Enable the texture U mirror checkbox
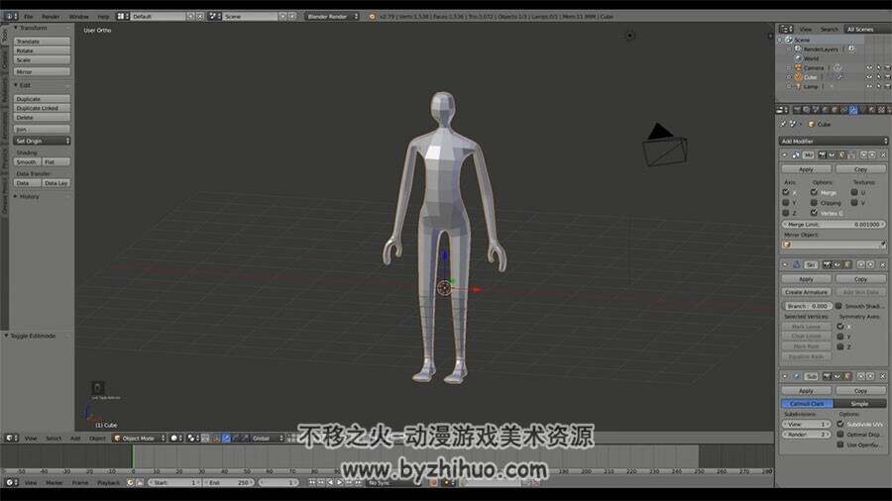 click(854, 192)
